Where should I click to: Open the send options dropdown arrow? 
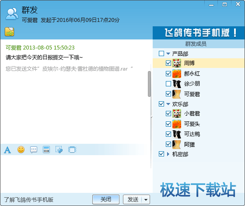pos(146,199)
